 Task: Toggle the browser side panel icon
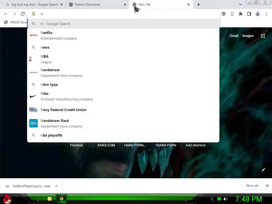249,14
